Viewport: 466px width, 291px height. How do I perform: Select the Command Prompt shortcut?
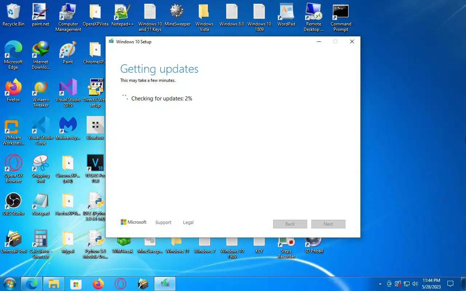(341, 18)
